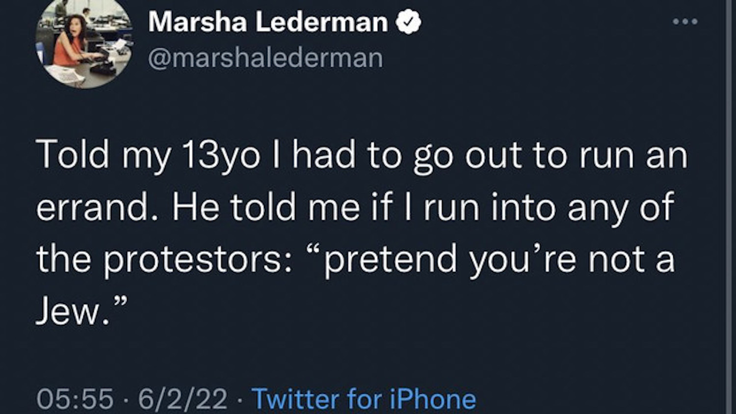The height and width of the screenshot is (414, 736).
Task: Click "Told" at the tweet's start
Action: (x=73, y=155)
